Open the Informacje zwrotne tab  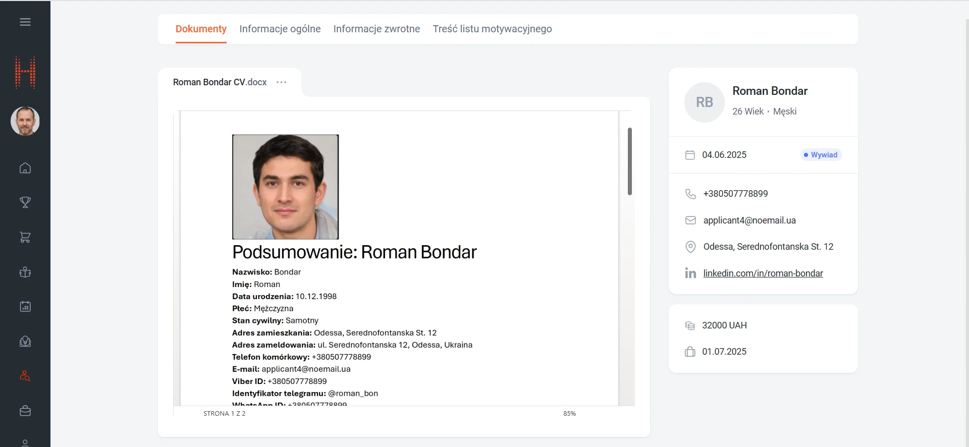376,29
